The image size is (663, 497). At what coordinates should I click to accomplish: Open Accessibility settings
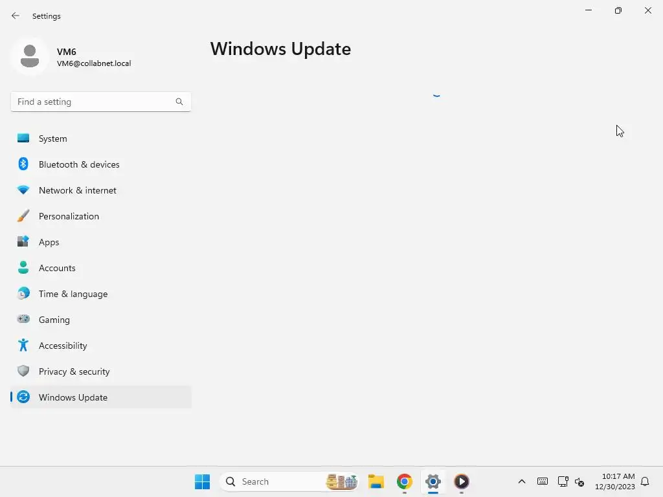coord(100,346)
